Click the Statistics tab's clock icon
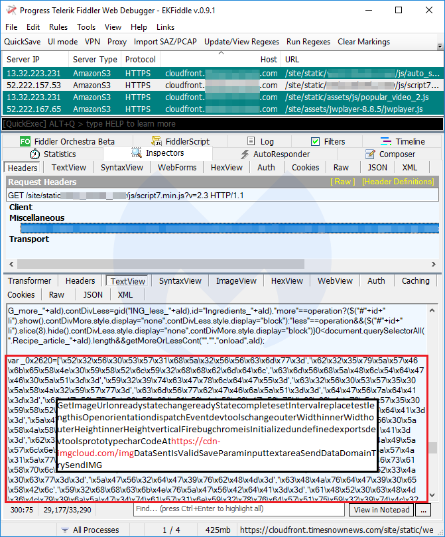This screenshot has width=445, height=537. point(33,154)
